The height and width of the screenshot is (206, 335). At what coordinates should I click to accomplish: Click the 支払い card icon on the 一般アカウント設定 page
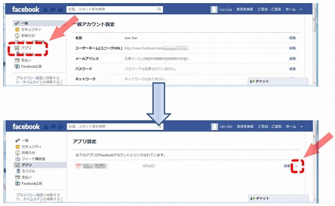coord(17,60)
